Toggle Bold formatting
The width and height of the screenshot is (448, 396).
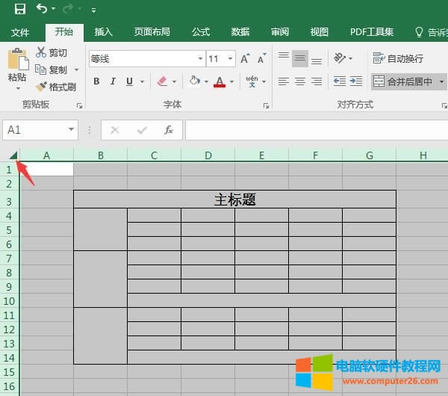pyautogui.click(x=96, y=81)
